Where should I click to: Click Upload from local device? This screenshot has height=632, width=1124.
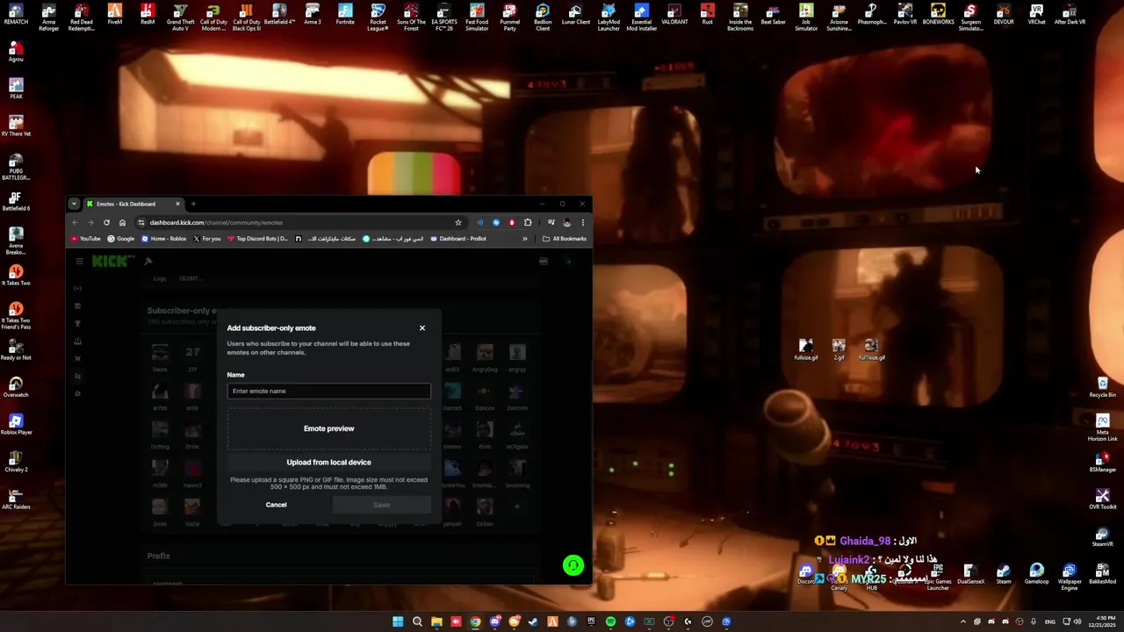328,462
